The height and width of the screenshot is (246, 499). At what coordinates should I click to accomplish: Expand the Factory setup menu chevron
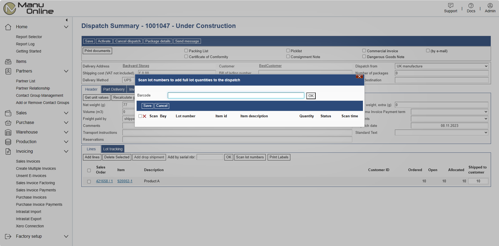[66, 236]
